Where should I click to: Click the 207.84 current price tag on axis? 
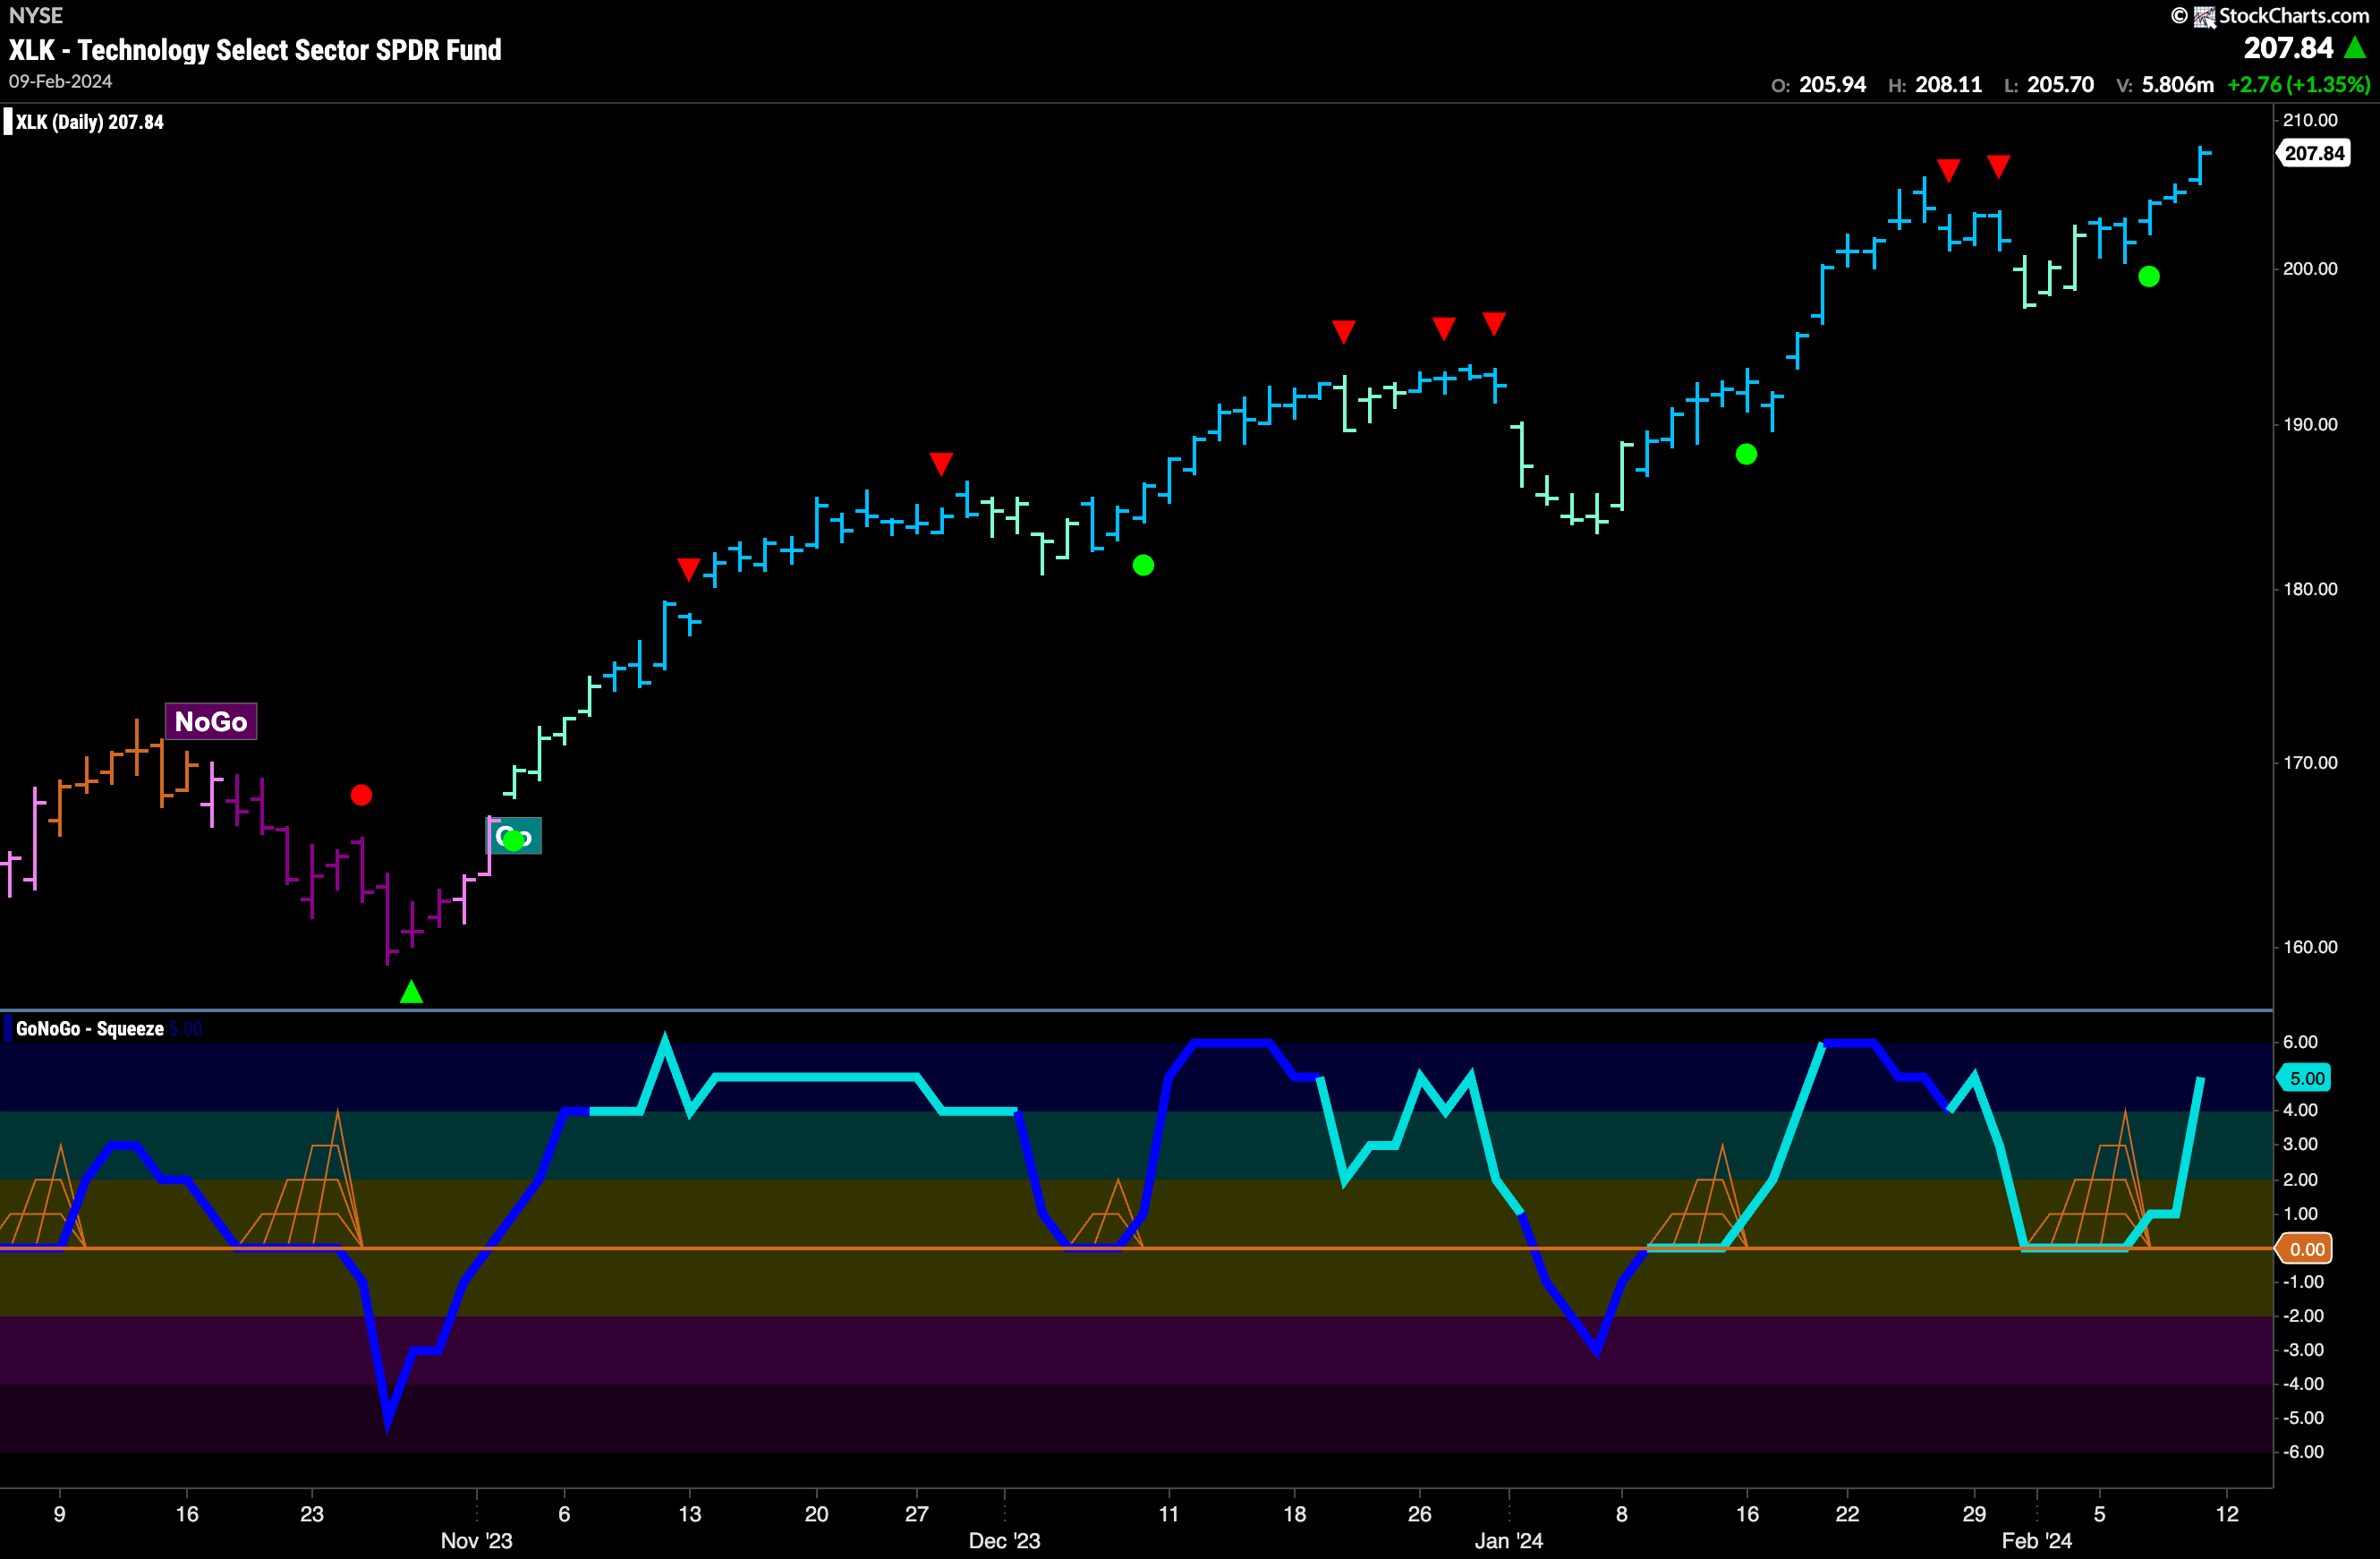[x=2314, y=153]
